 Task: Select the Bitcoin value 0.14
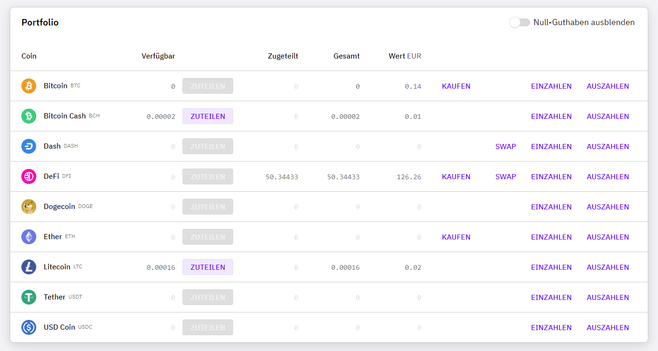pos(413,86)
